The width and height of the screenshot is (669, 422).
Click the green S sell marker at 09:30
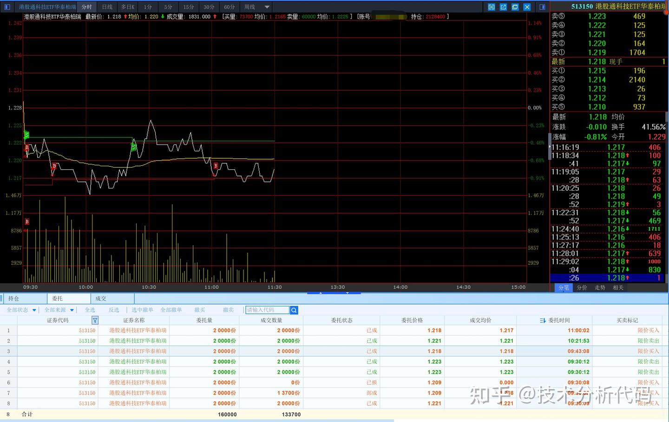pyautogui.click(x=26, y=135)
